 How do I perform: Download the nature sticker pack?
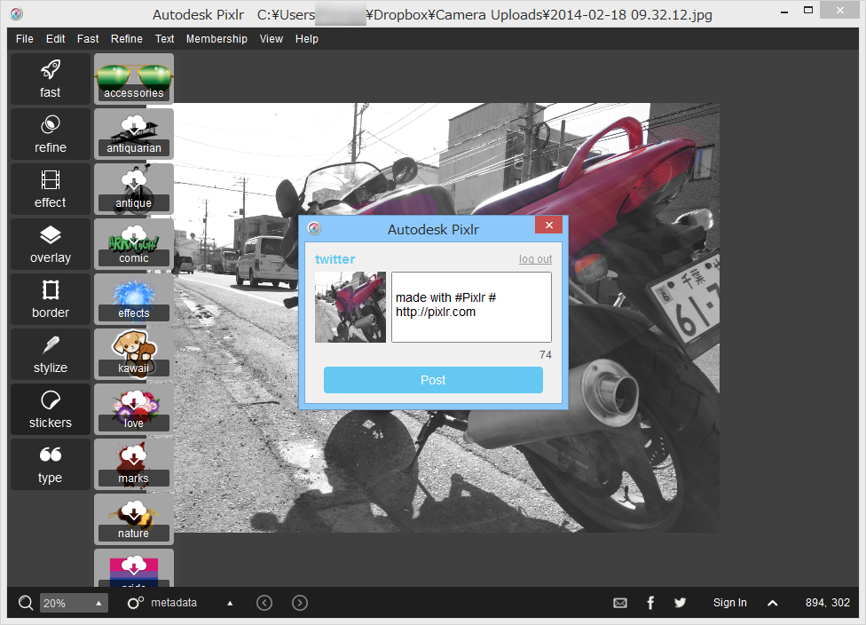tap(134, 519)
